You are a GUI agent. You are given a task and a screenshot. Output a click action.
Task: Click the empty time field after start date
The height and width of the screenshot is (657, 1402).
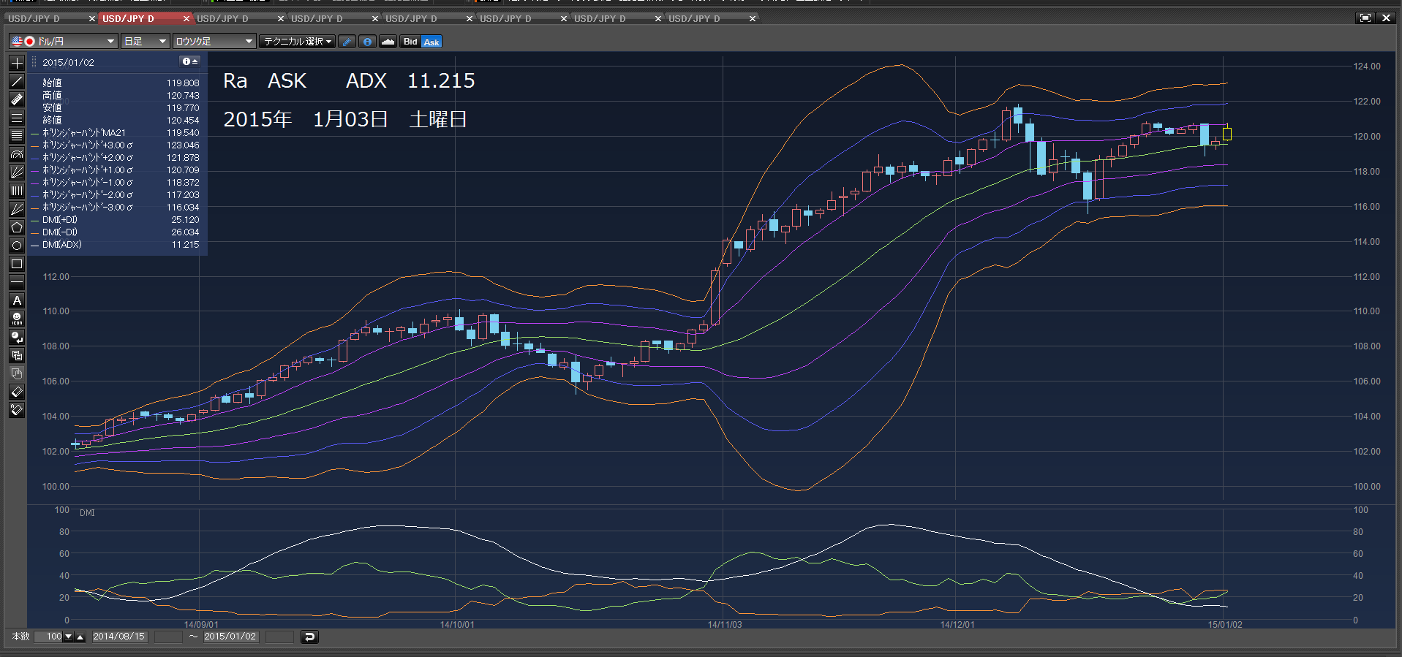(x=168, y=637)
